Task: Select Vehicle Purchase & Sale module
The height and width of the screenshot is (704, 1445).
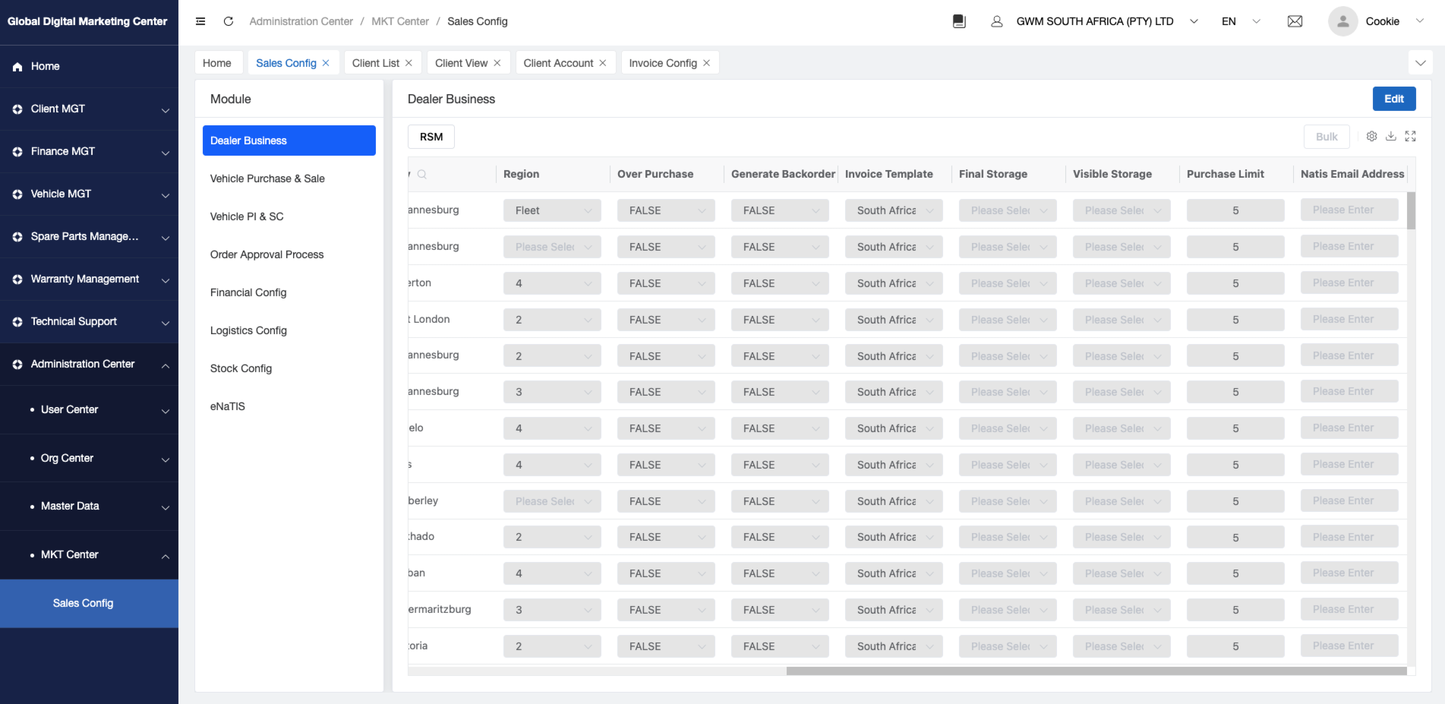Action: 267,178
